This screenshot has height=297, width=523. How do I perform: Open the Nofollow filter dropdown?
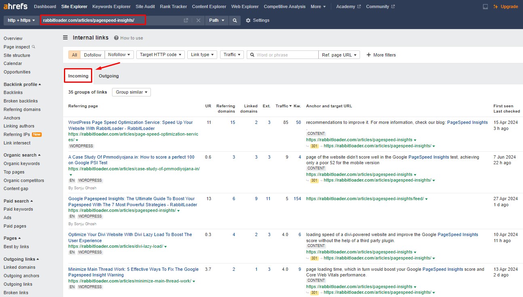pos(119,55)
